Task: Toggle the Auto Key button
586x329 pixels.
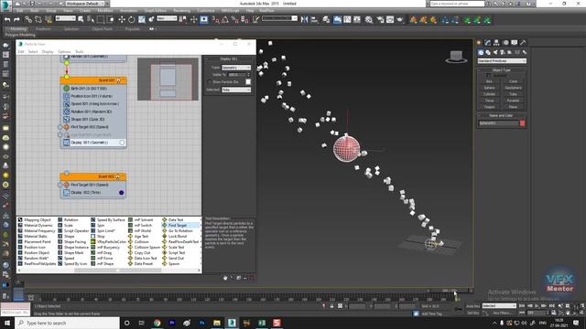Action: (x=473, y=306)
